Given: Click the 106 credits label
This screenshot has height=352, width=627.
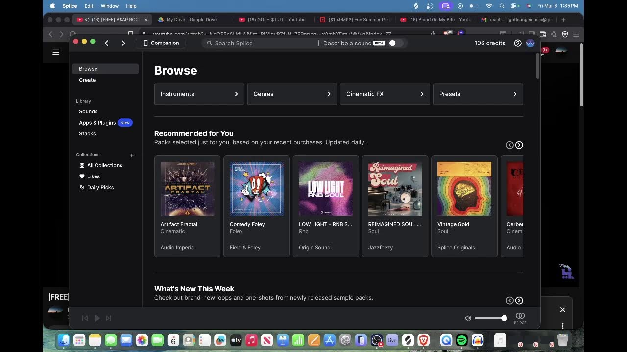Looking at the screenshot, I should (x=490, y=43).
